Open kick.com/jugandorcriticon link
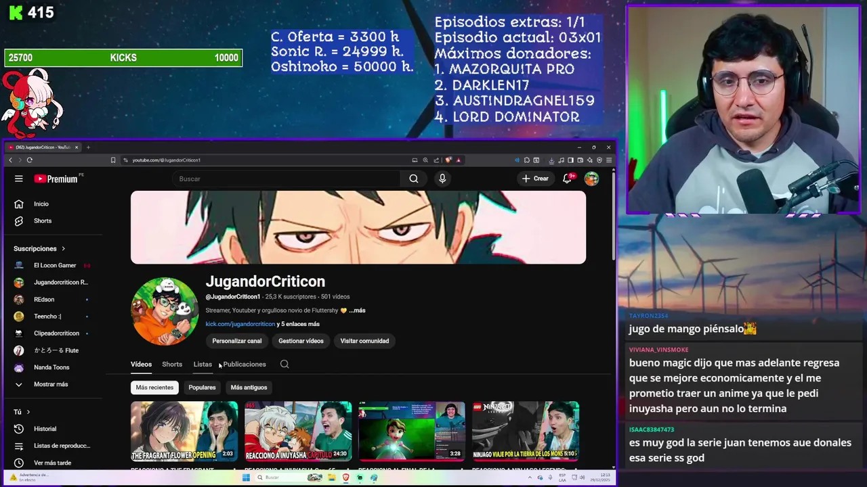This screenshot has width=867, height=487. point(240,324)
